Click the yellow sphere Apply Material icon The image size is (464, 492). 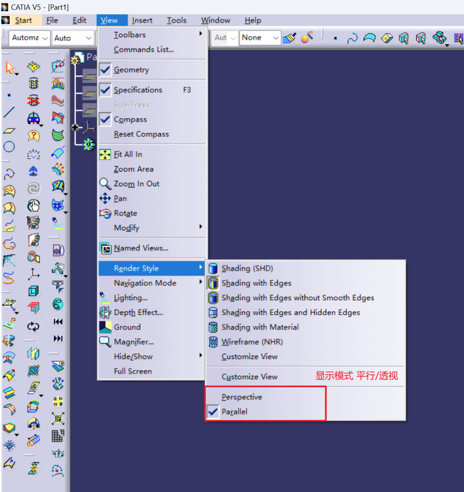click(x=307, y=37)
